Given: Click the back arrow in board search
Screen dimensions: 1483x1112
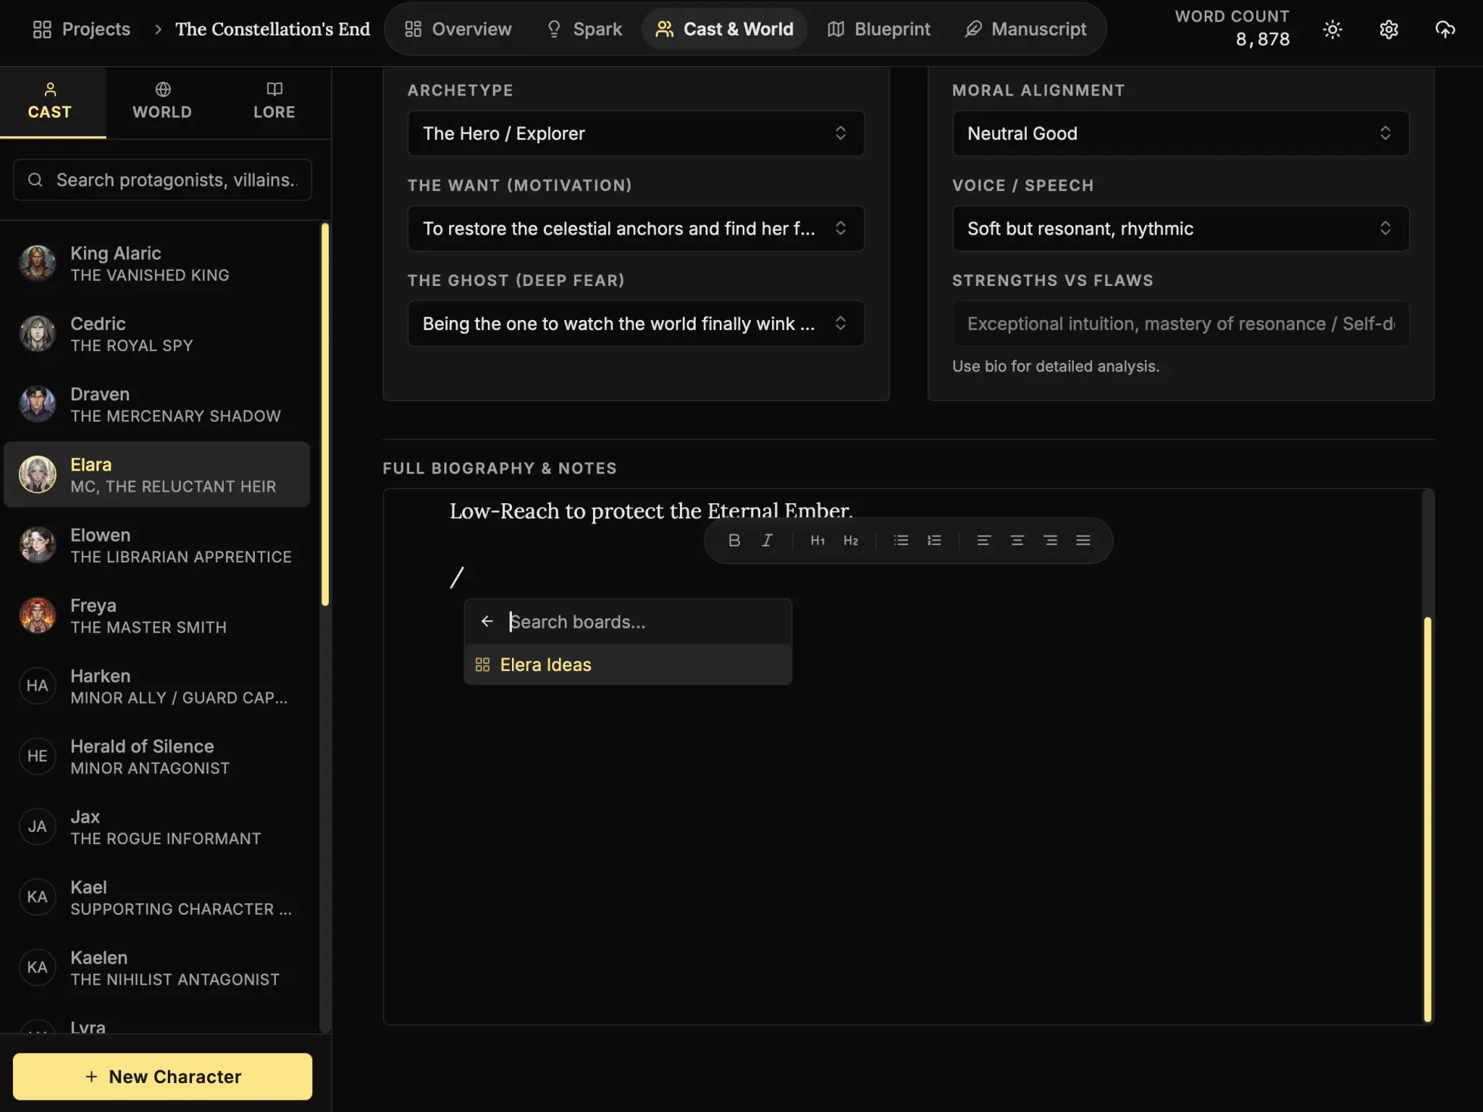Looking at the screenshot, I should 487,622.
